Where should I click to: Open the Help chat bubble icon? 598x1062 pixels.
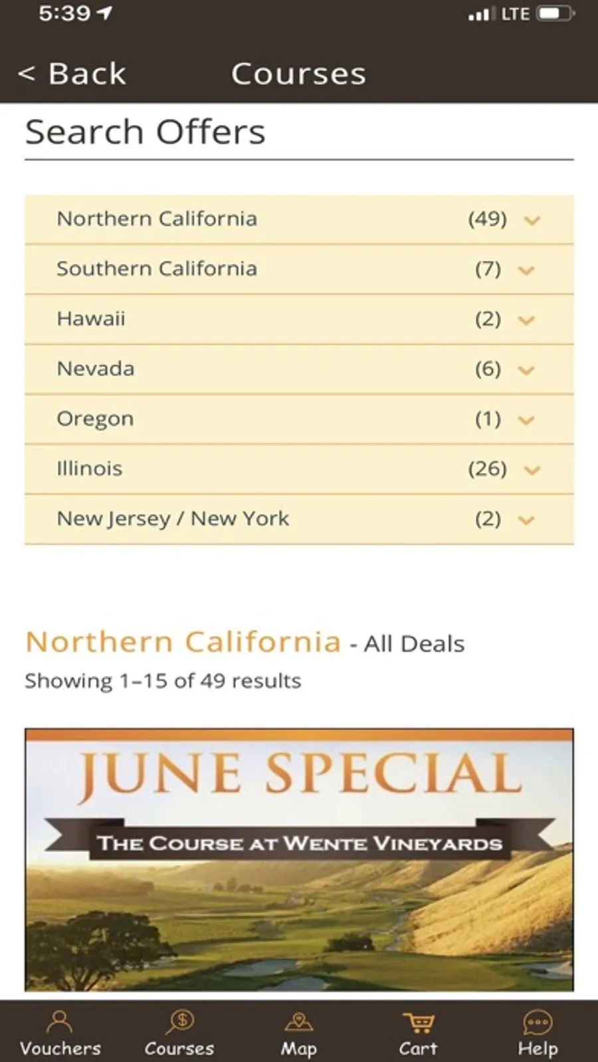[538, 1023]
